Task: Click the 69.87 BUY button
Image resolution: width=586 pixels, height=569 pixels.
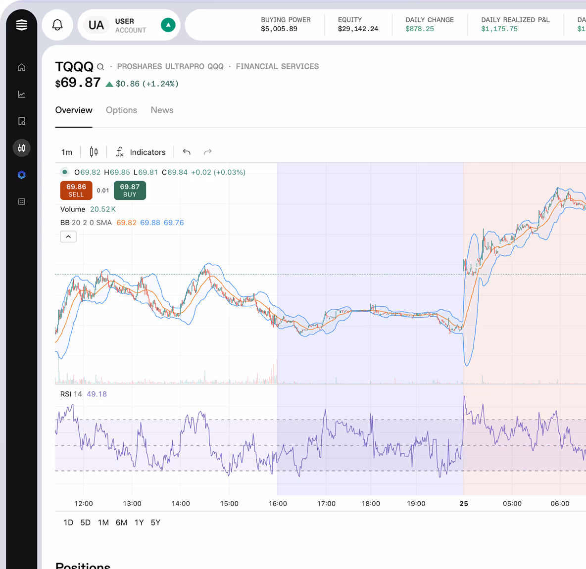Action: tap(130, 190)
